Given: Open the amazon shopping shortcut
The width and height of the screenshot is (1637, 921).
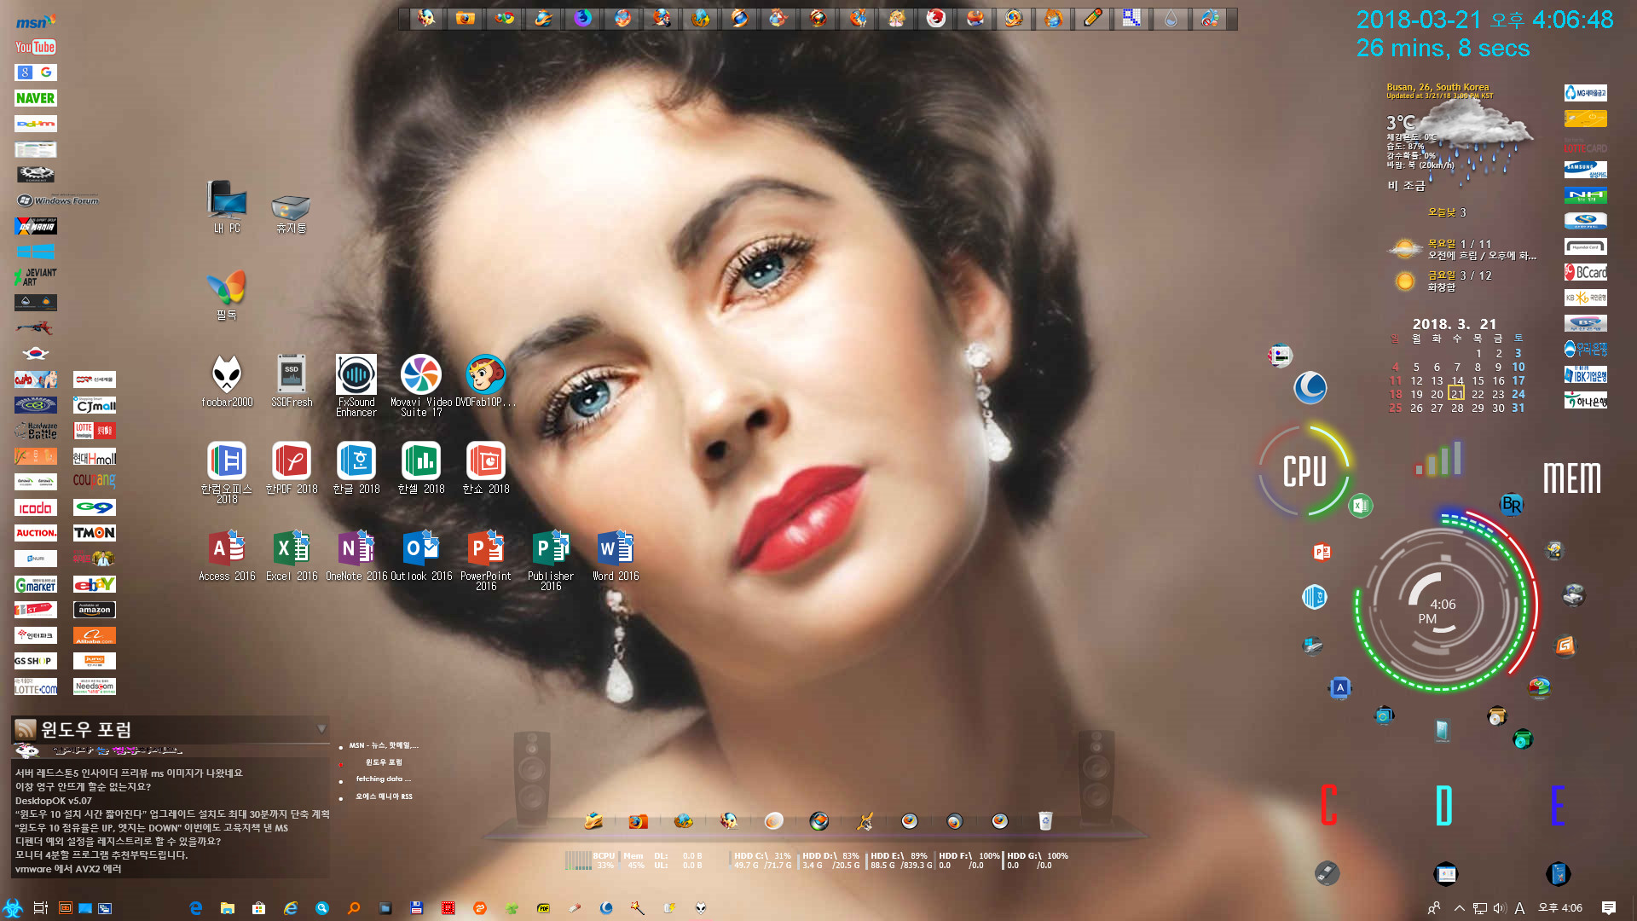Looking at the screenshot, I should 95,610.
